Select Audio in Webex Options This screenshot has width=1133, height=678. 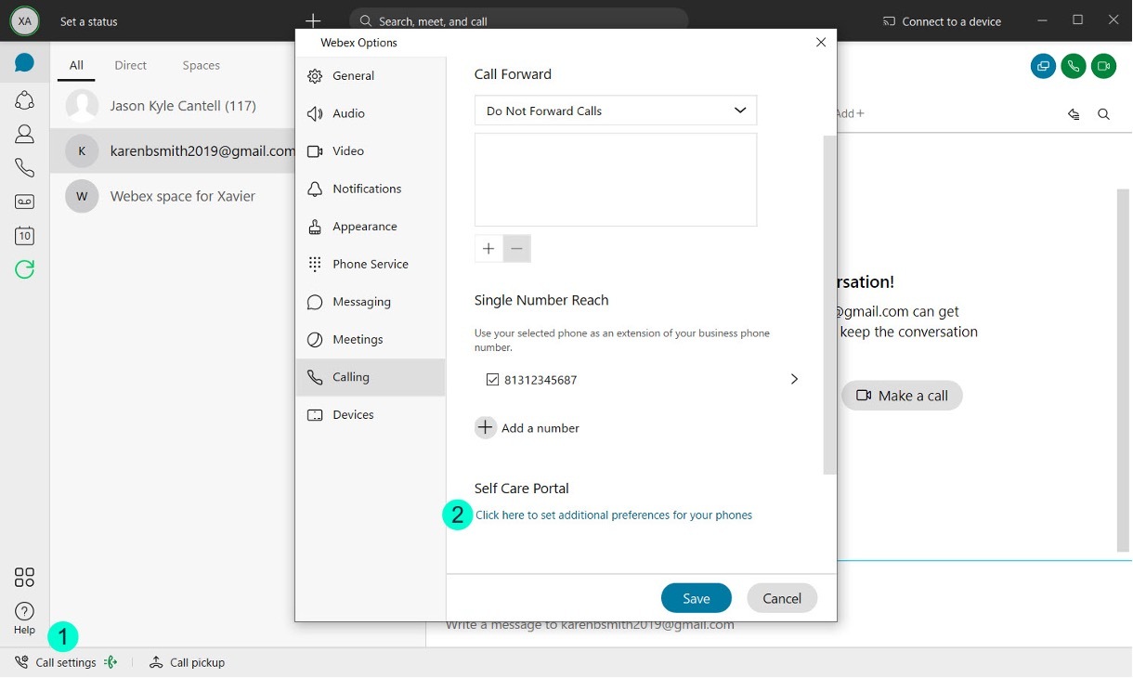click(x=370, y=113)
